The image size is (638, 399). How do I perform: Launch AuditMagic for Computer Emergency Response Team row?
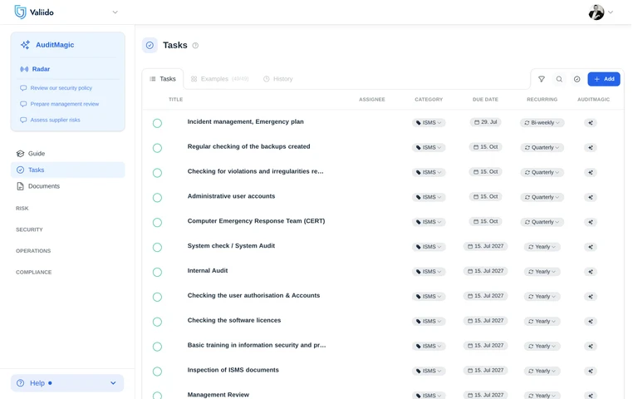591,222
